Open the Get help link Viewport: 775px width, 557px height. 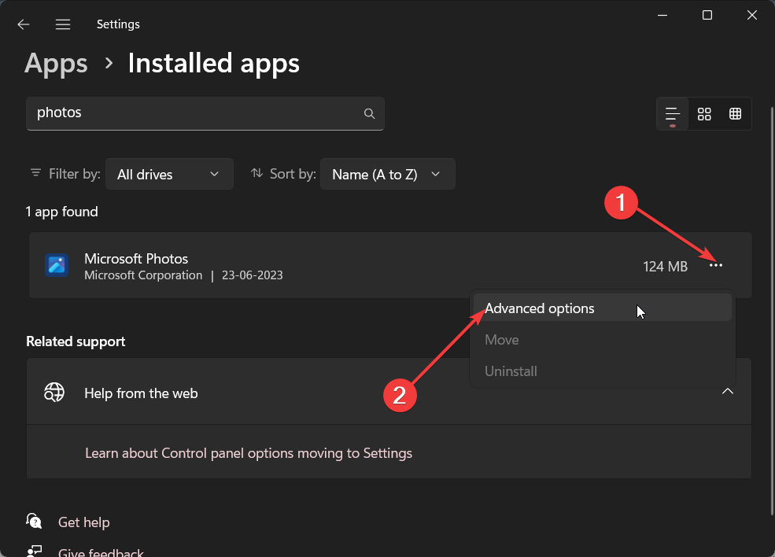click(84, 522)
